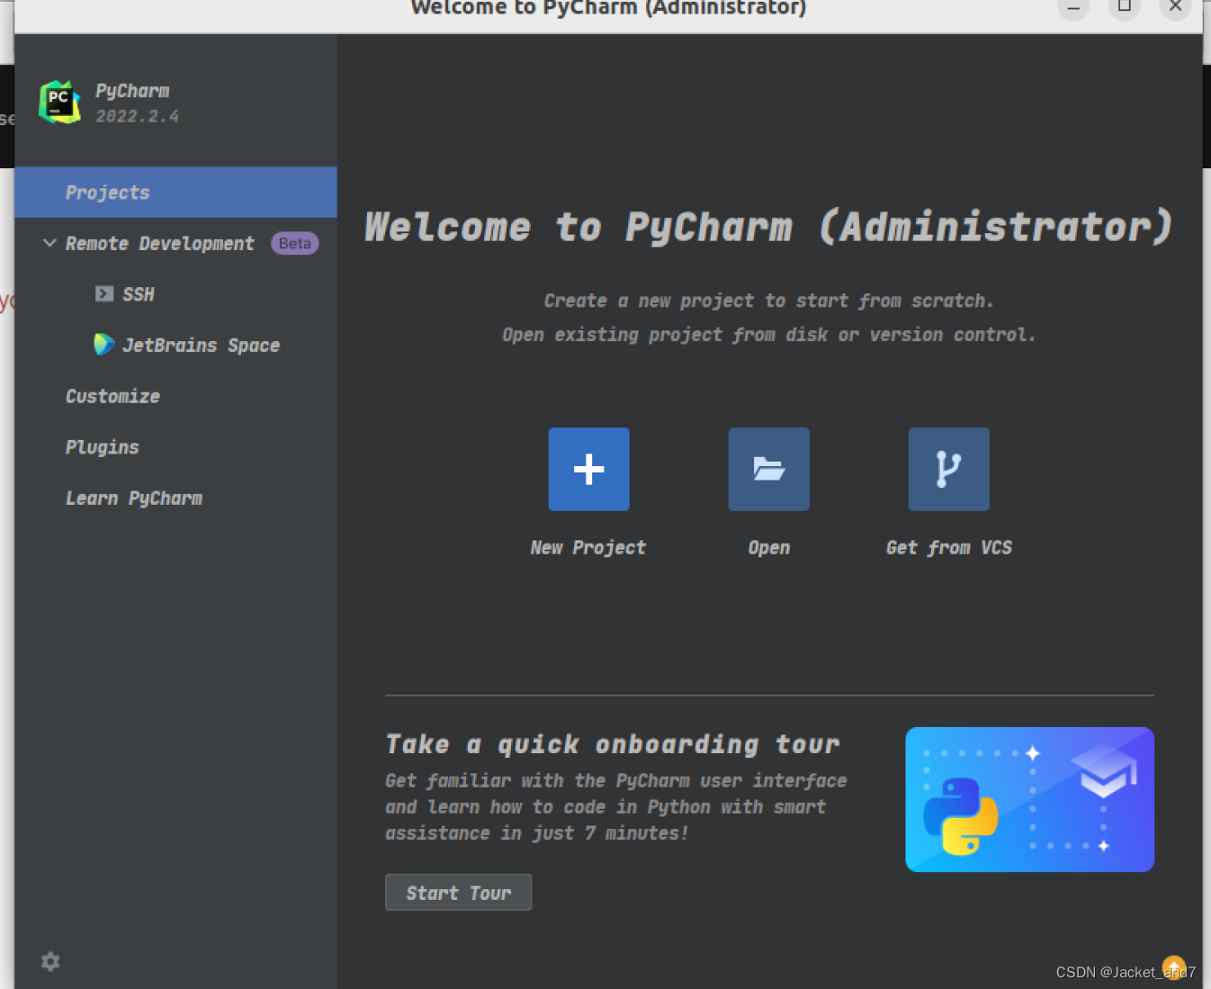This screenshot has width=1211, height=989.
Task: Click the Get from VCS icon
Action: [x=948, y=469]
